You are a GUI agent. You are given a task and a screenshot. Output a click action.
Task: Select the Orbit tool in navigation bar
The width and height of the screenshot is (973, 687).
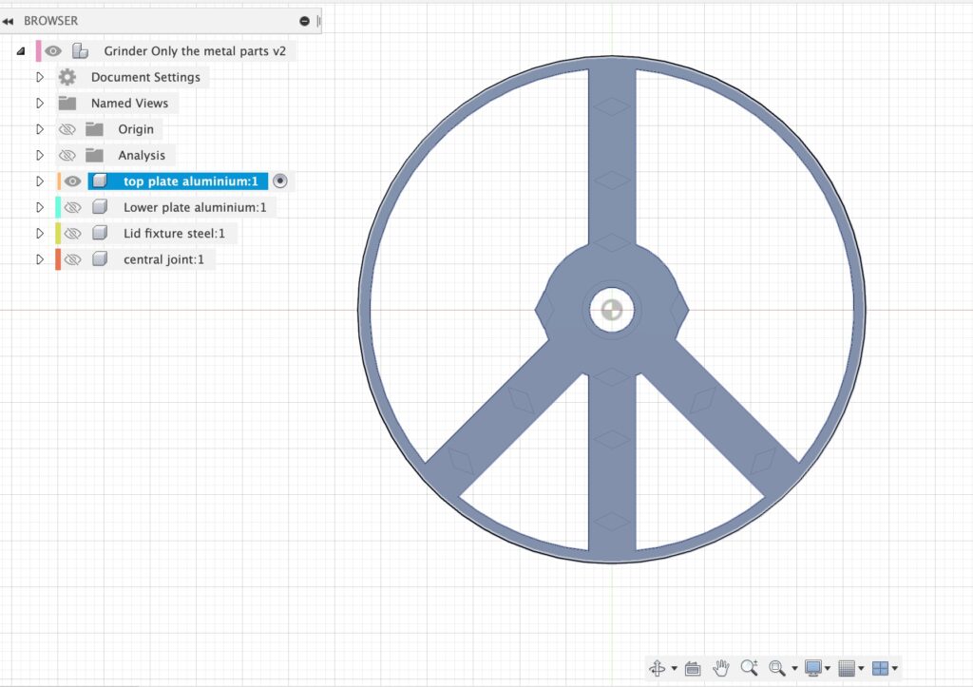pos(657,668)
